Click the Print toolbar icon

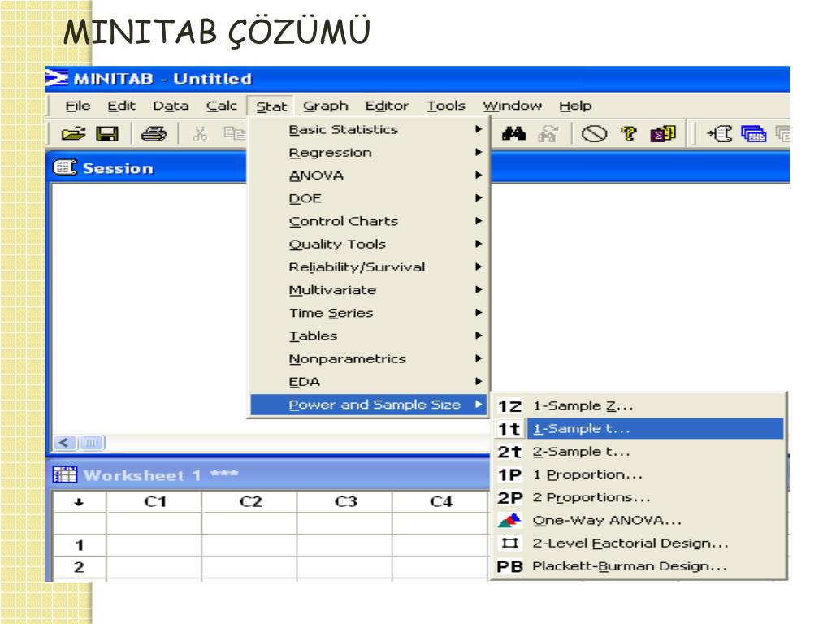pos(154,134)
